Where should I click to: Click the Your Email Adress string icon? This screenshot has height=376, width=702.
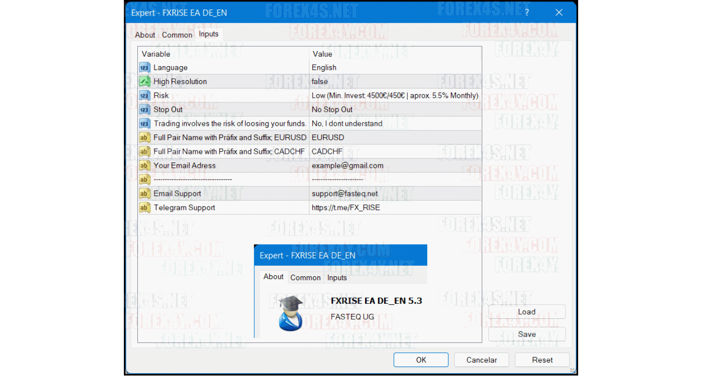pos(144,166)
